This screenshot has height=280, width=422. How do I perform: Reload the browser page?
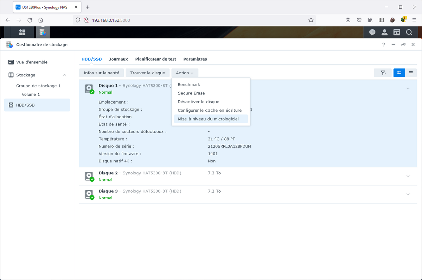30,20
